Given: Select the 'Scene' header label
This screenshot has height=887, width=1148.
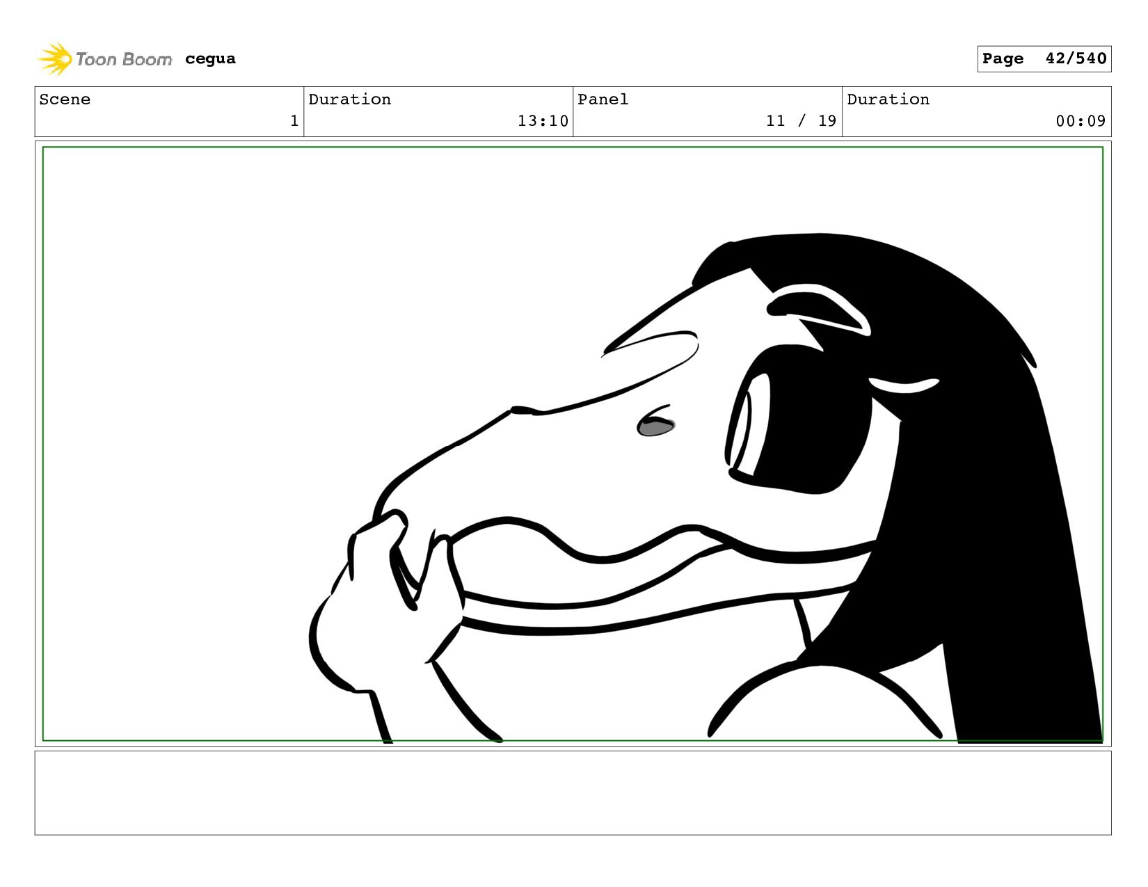Looking at the screenshot, I should tap(65, 99).
